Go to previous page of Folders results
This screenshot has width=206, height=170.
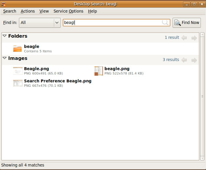click(184, 38)
